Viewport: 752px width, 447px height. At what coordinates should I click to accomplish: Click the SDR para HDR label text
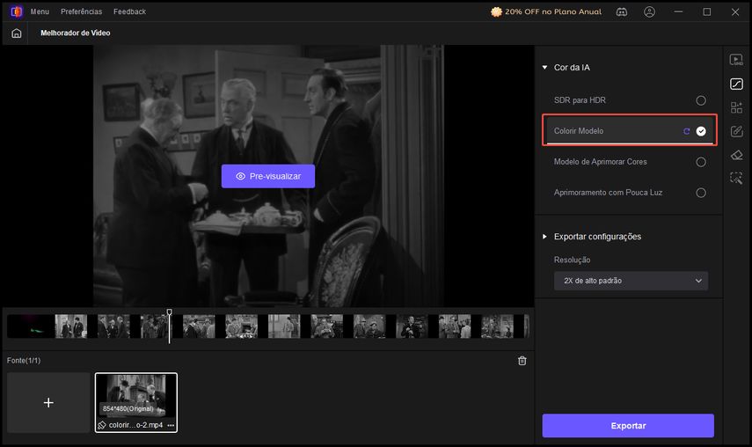[580, 100]
